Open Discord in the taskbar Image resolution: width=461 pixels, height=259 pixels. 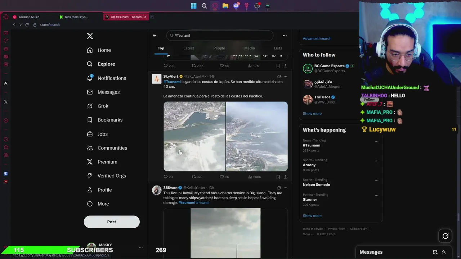click(236, 5)
